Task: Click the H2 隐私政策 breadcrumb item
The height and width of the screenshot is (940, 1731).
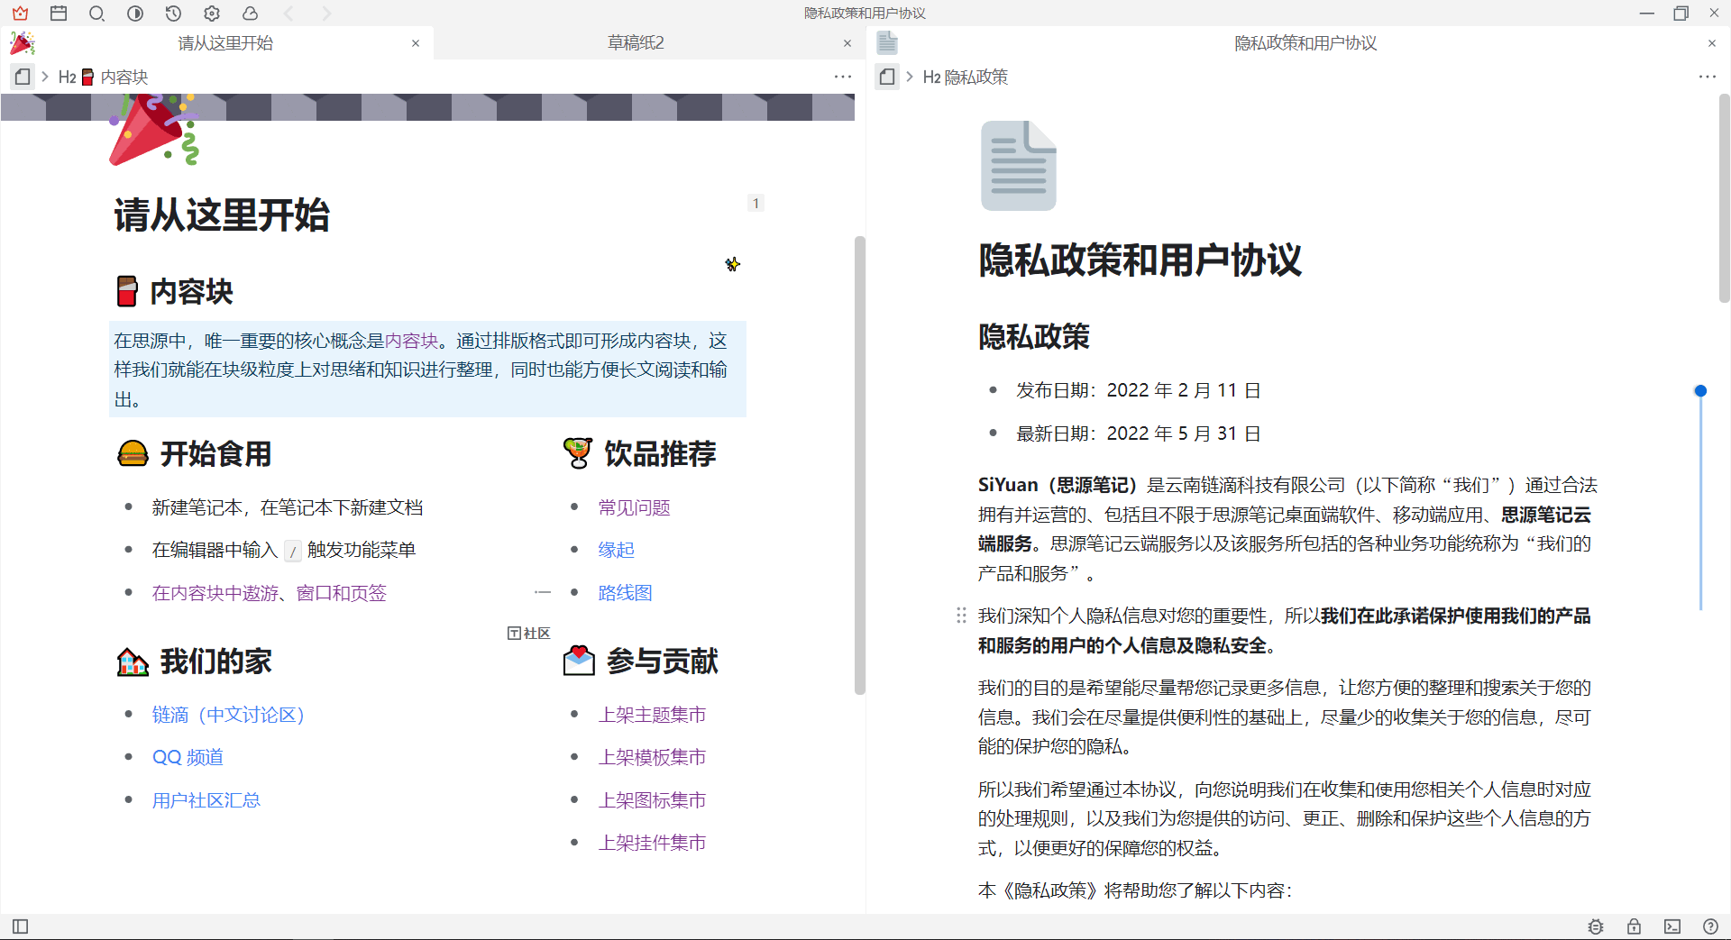Action: 965,77
